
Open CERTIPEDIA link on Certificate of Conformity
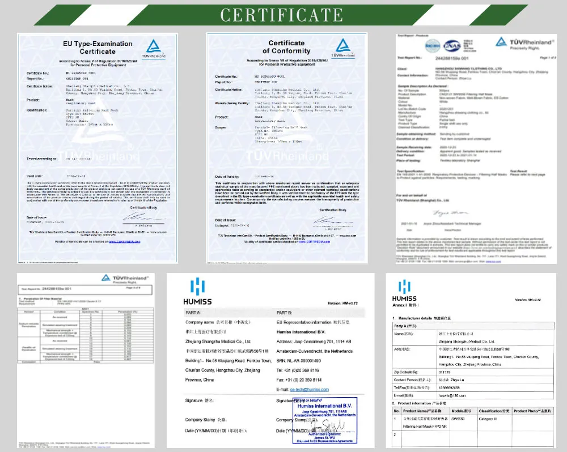point(314,242)
